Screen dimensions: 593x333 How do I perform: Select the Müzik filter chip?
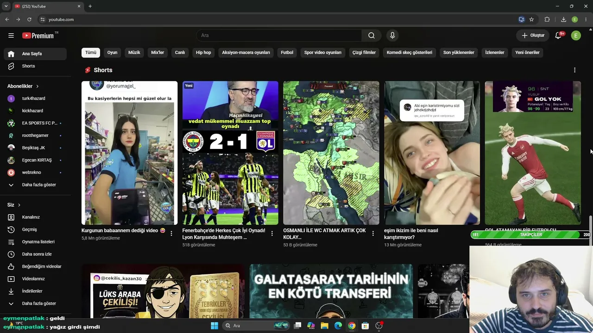coord(134,53)
